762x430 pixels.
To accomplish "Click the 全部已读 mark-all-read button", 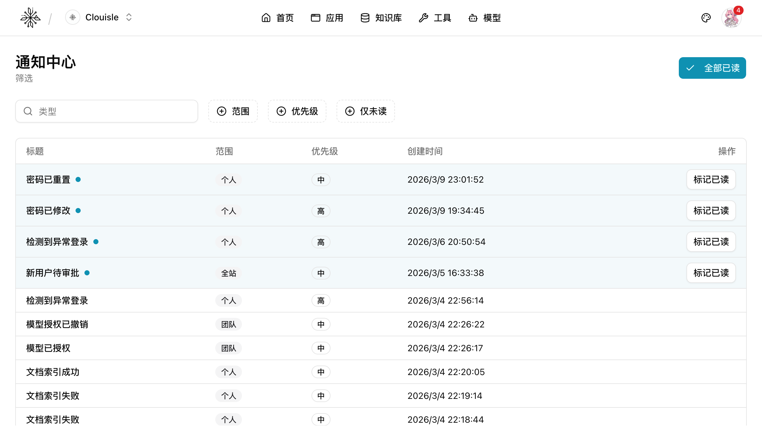I will [712, 68].
